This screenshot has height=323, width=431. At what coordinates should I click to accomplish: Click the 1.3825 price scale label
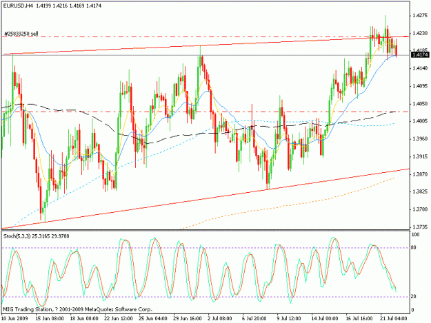click(420, 192)
